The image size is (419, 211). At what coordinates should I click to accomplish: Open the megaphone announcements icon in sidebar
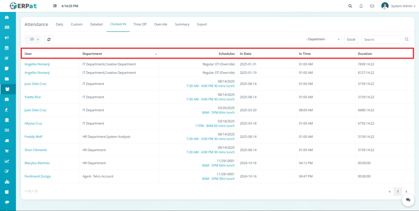(x=7, y=38)
